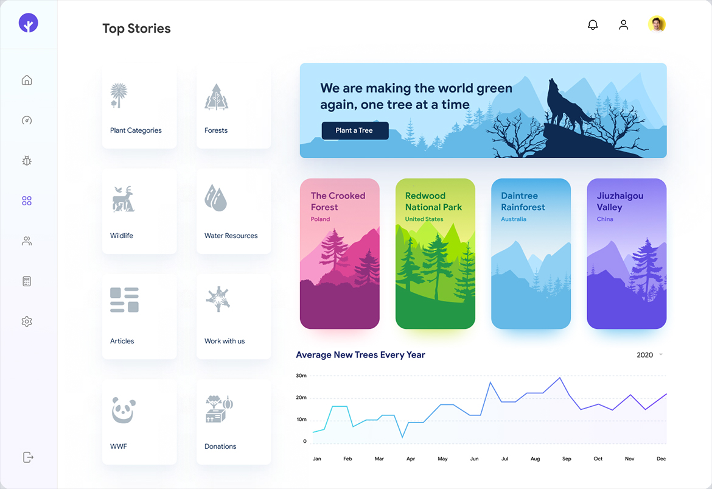
Task: Click the Plant a Tree button
Action: [355, 130]
